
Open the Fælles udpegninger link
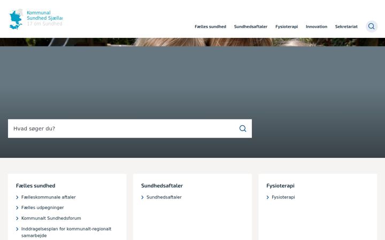[x=42, y=207]
